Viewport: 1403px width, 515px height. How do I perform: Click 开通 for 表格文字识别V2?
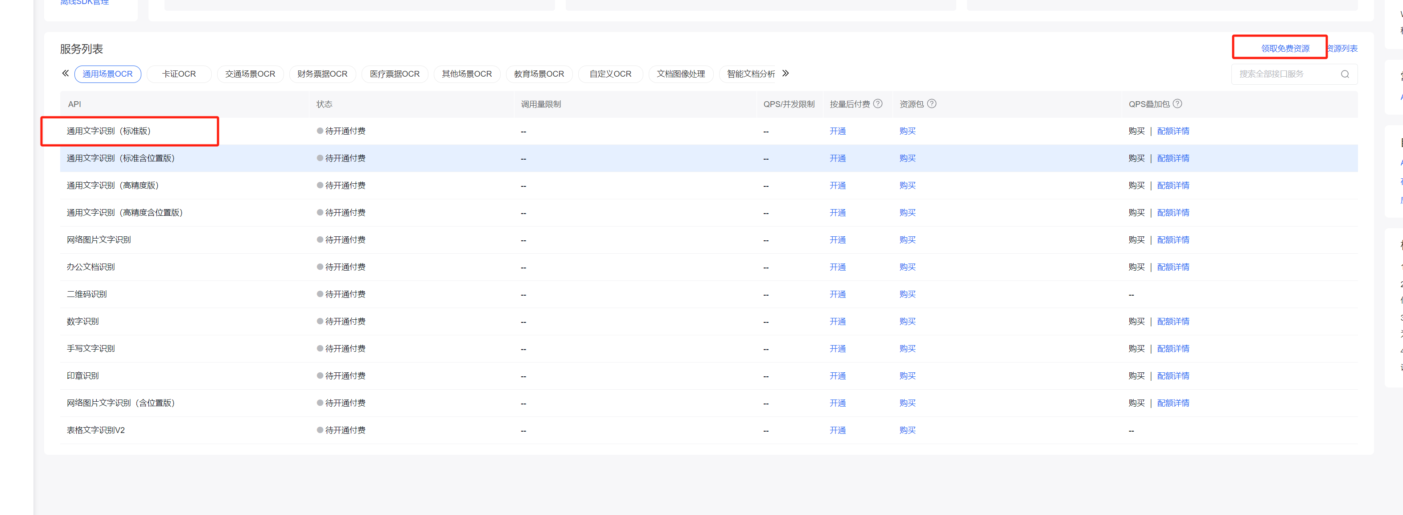tap(837, 431)
